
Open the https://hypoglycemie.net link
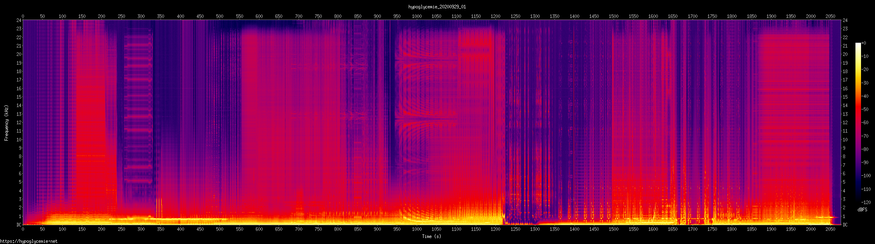[29, 241]
